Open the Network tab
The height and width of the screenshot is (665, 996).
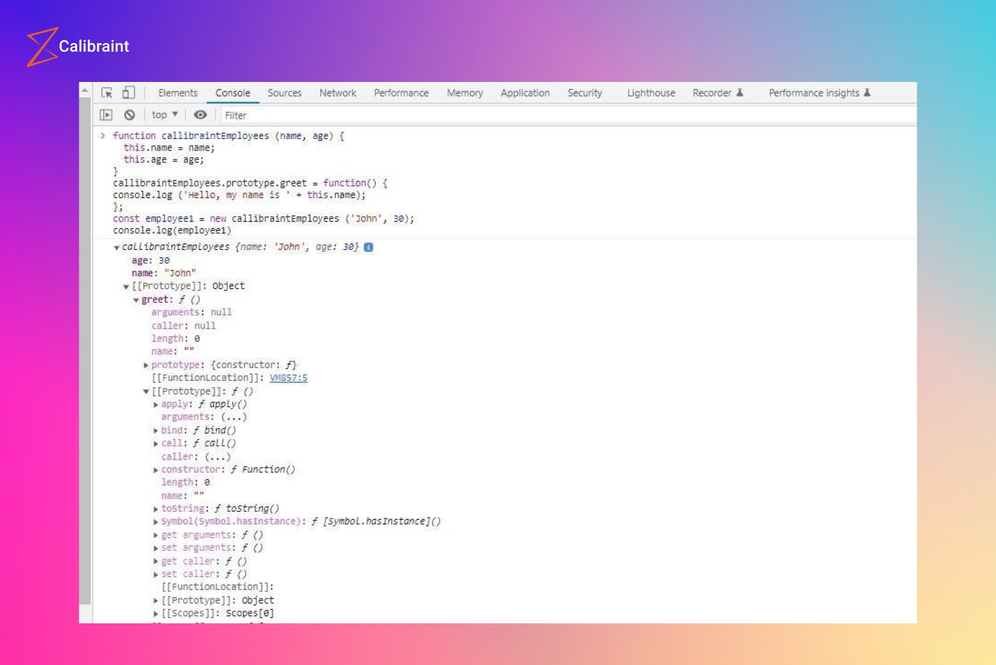pyautogui.click(x=338, y=93)
